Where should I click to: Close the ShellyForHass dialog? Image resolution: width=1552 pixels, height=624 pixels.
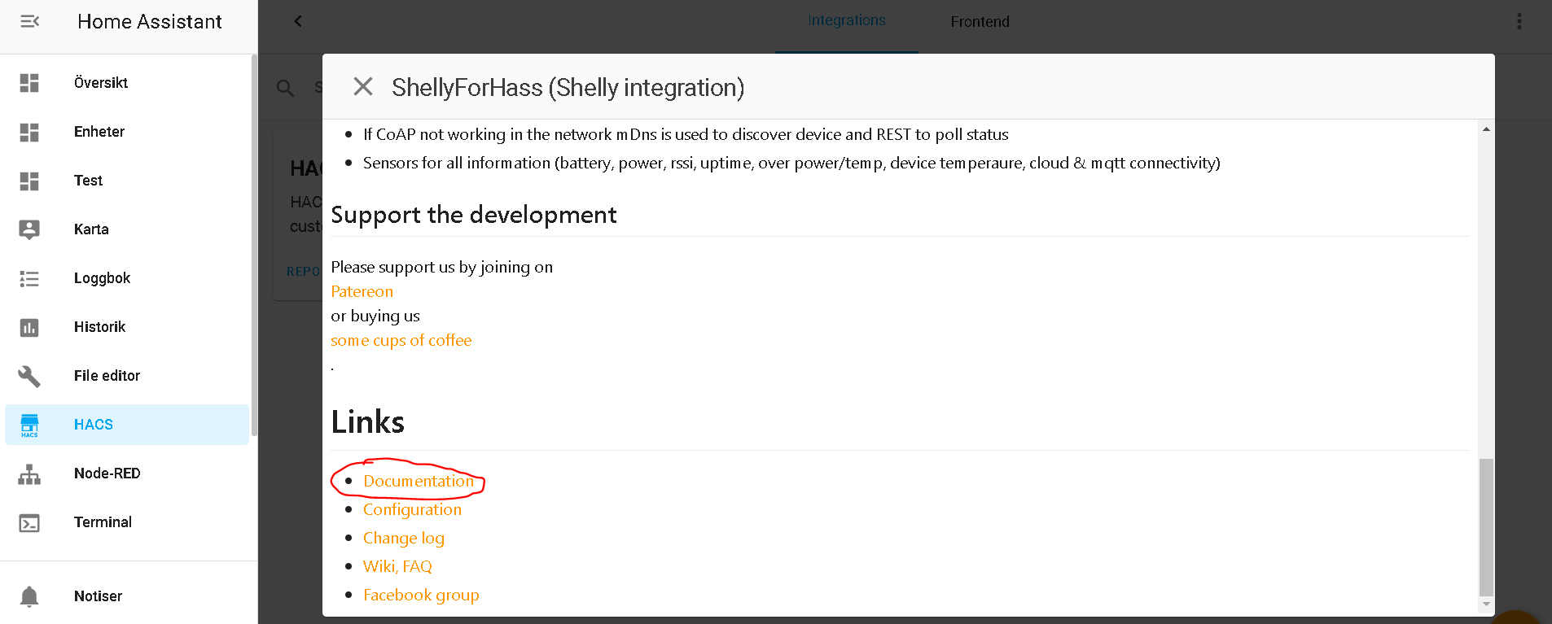click(363, 86)
